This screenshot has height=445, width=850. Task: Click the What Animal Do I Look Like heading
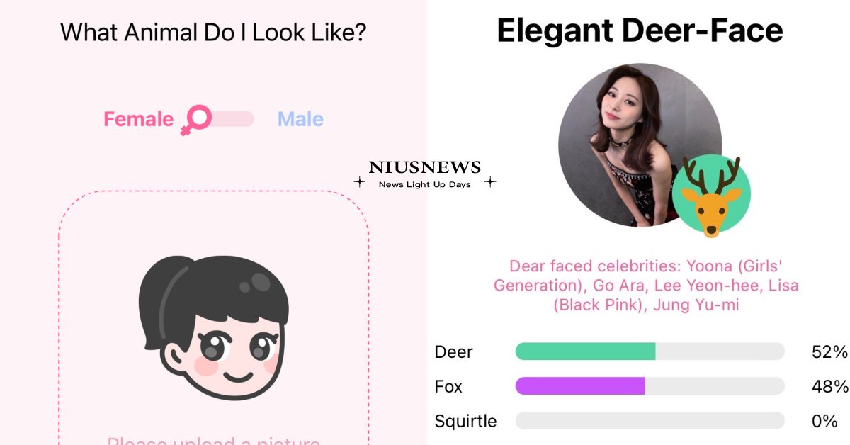click(213, 32)
